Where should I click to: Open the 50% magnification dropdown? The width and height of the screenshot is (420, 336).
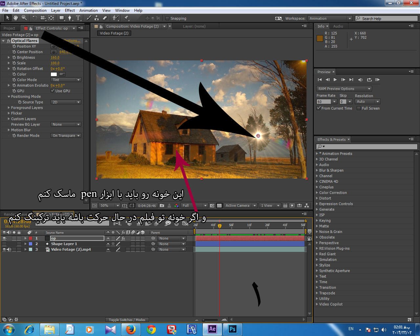coord(110,205)
